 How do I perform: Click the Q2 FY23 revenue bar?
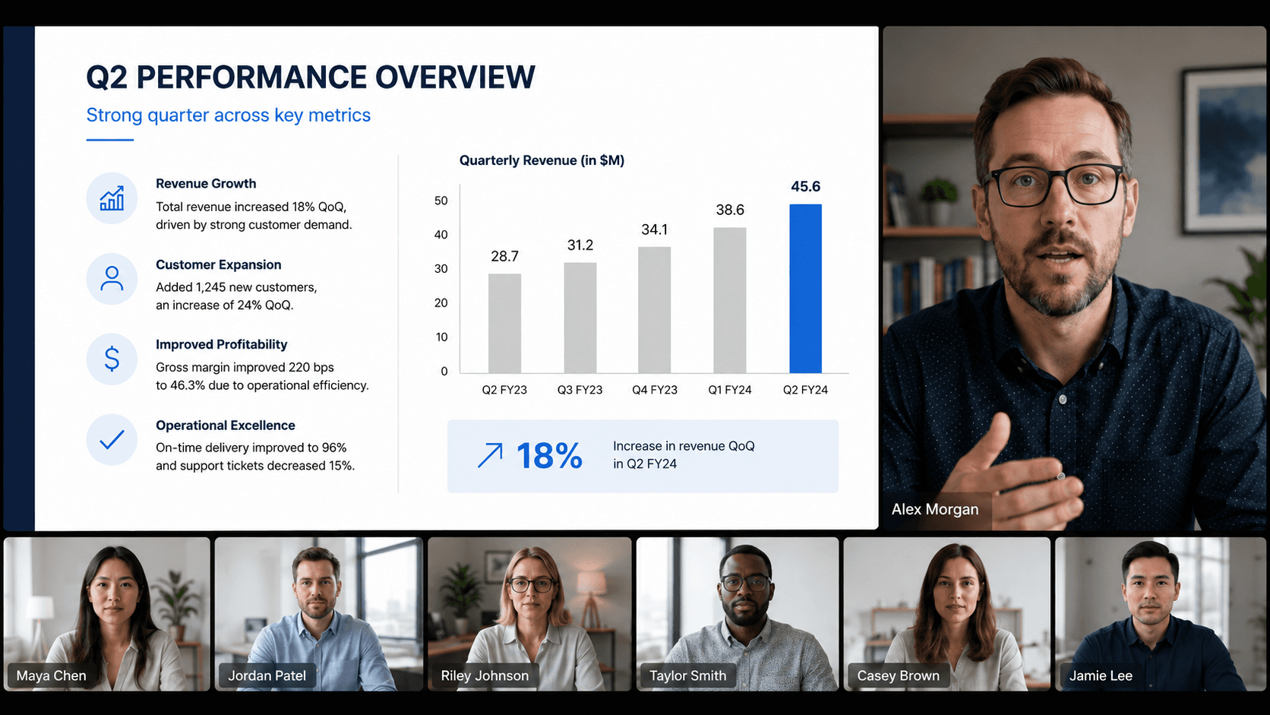tap(504, 324)
